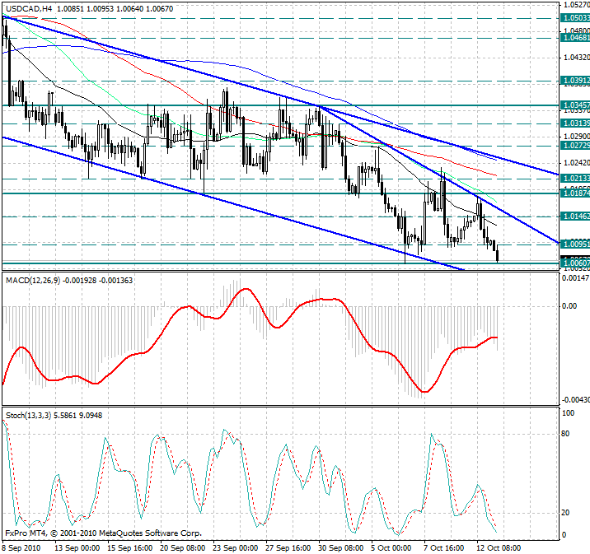Click the 1.0095 price level label
The width and height of the screenshot is (590, 554).
(575, 244)
